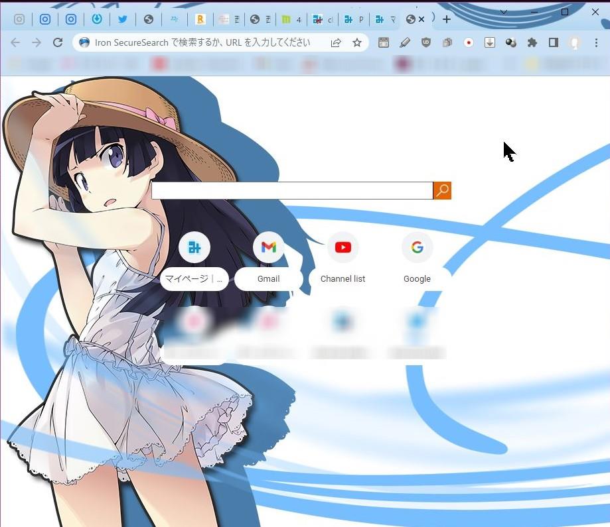Share this page using the share icon
Image resolution: width=610 pixels, height=527 pixels.
pos(336,42)
